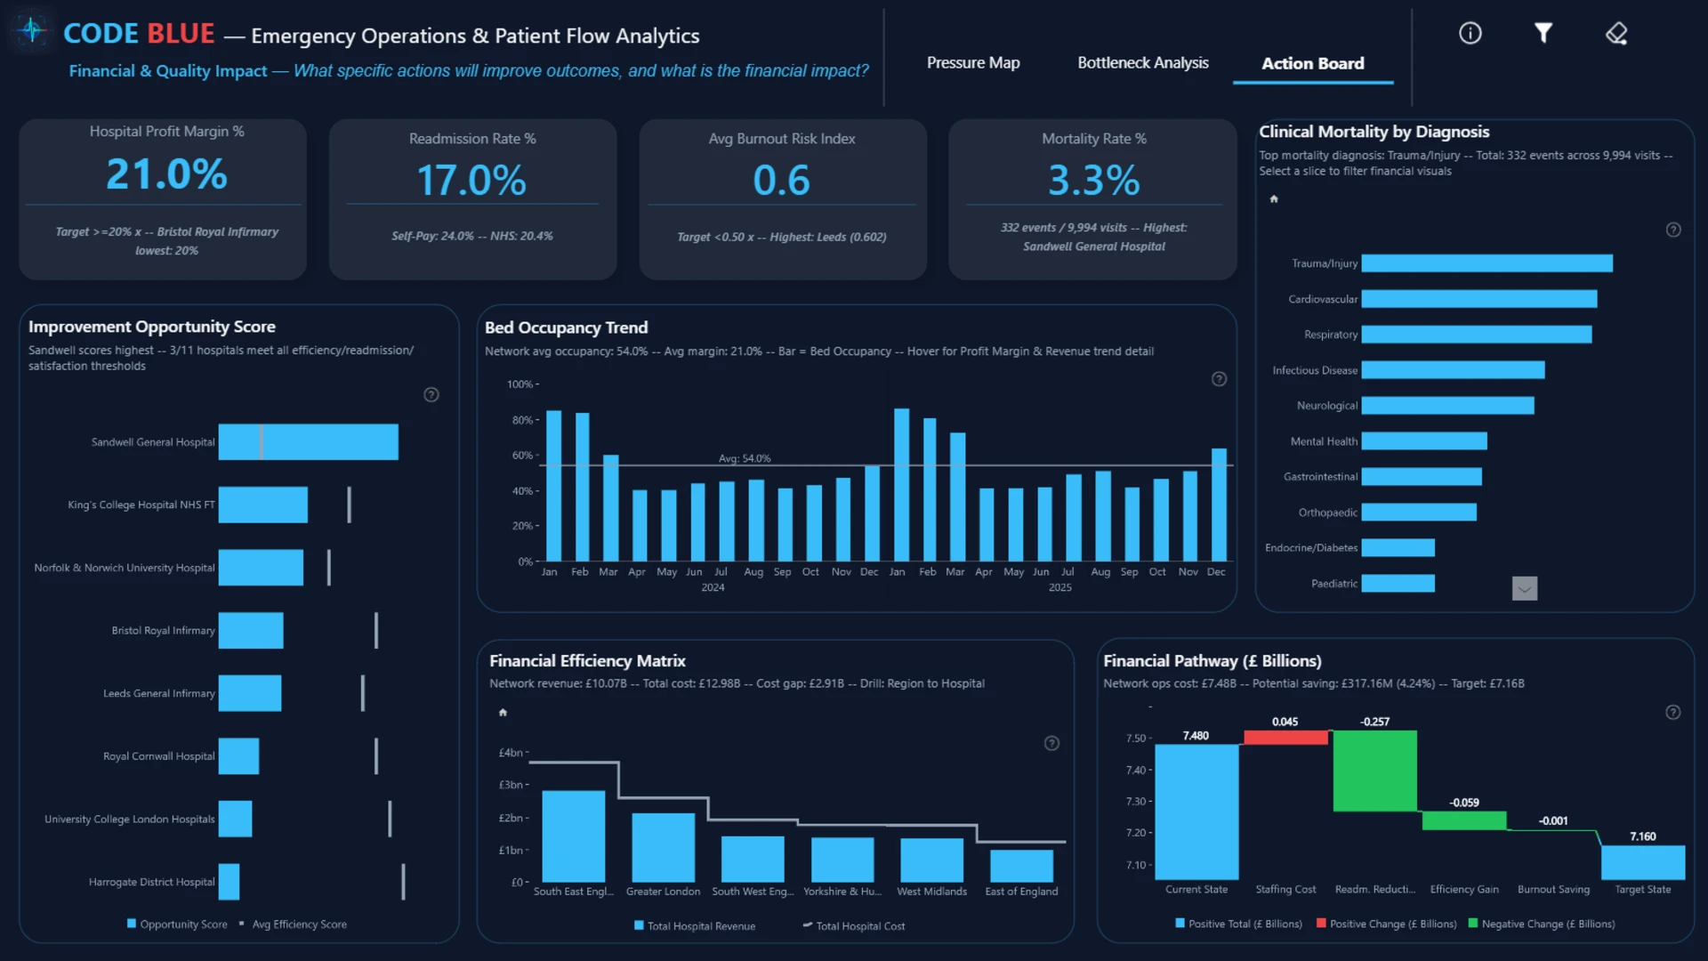Open help icon on Bed Occupancy Trend
The height and width of the screenshot is (961, 1708).
pyautogui.click(x=1220, y=379)
